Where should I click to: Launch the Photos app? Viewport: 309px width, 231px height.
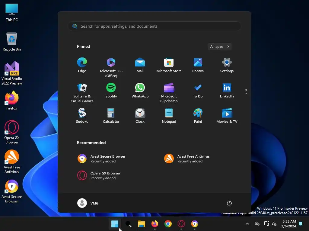(198, 65)
